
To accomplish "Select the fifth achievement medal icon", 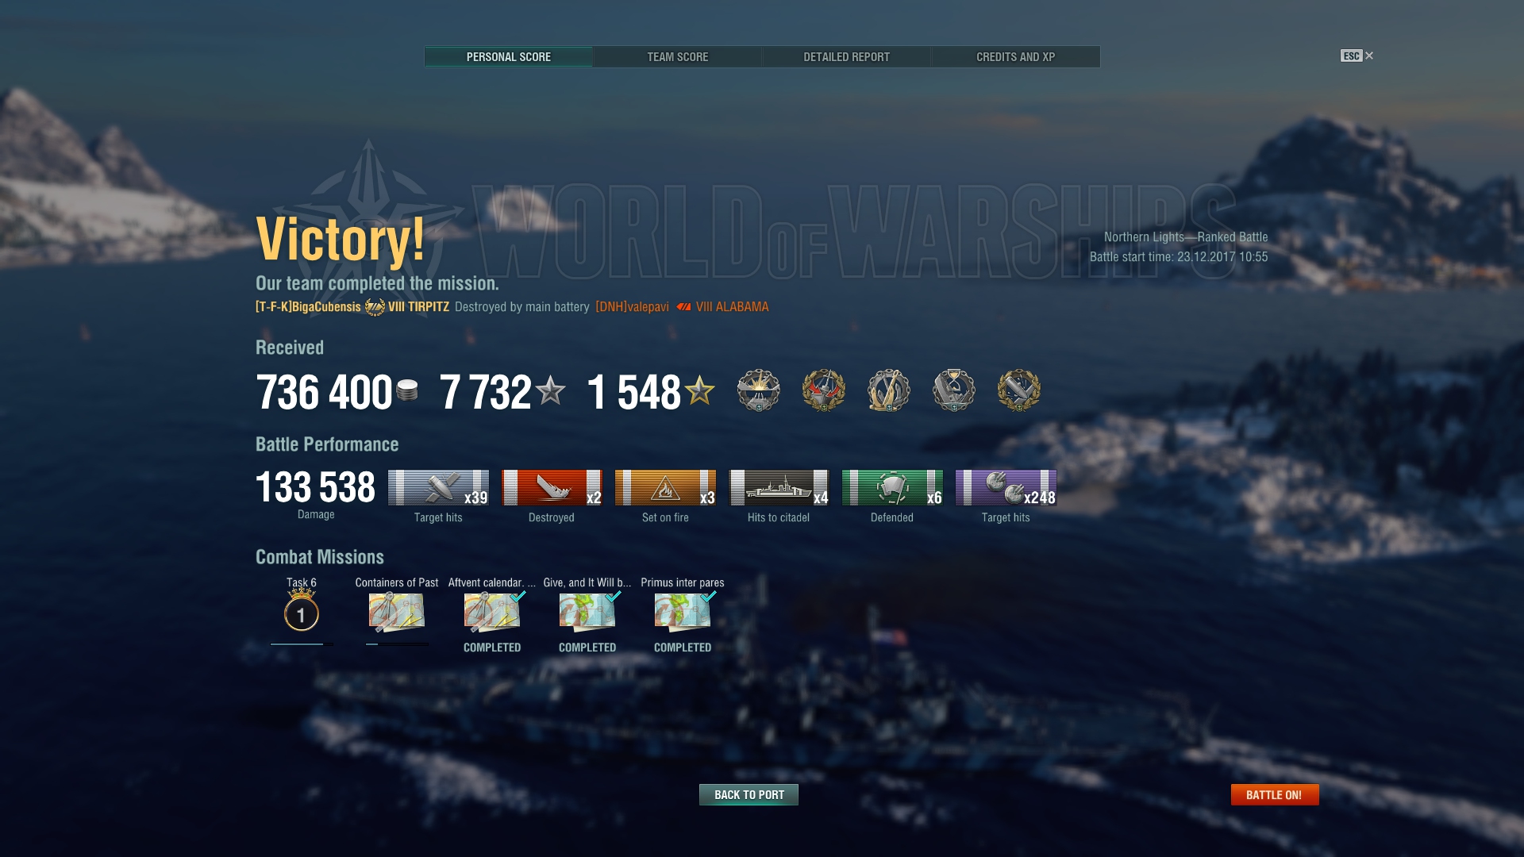I will click(1019, 390).
